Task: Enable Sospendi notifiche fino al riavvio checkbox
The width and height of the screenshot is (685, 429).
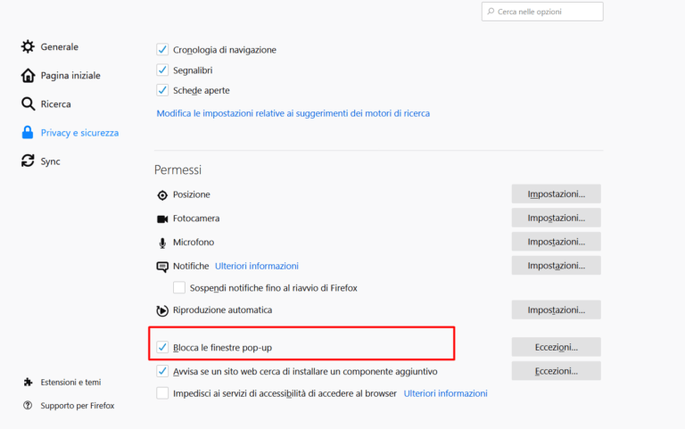Action: pos(179,288)
